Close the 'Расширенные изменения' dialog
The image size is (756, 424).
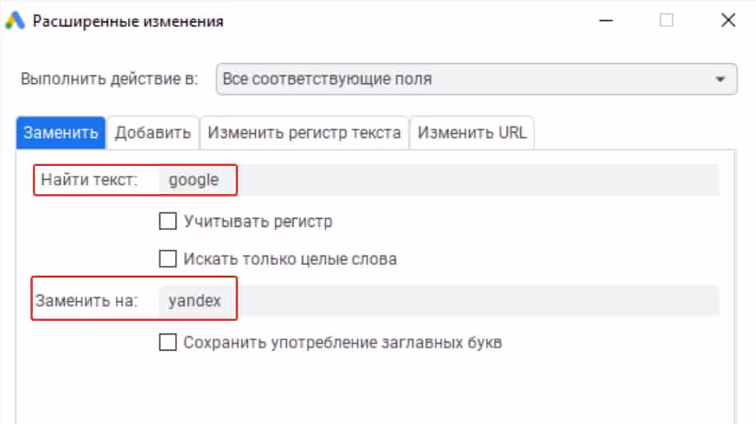pos(728,20)
